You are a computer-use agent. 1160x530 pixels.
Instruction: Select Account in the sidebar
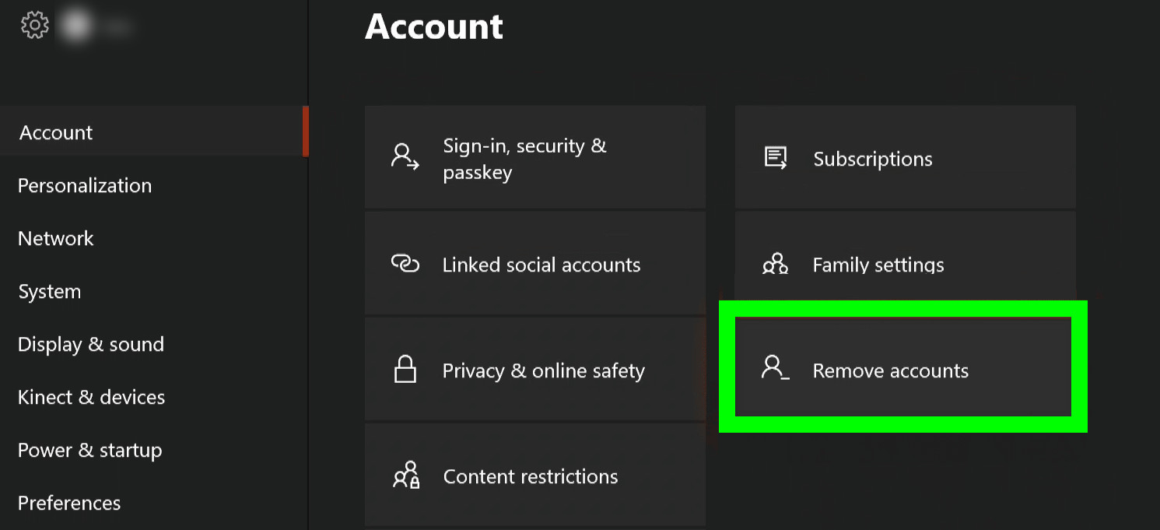coord(56,132)
